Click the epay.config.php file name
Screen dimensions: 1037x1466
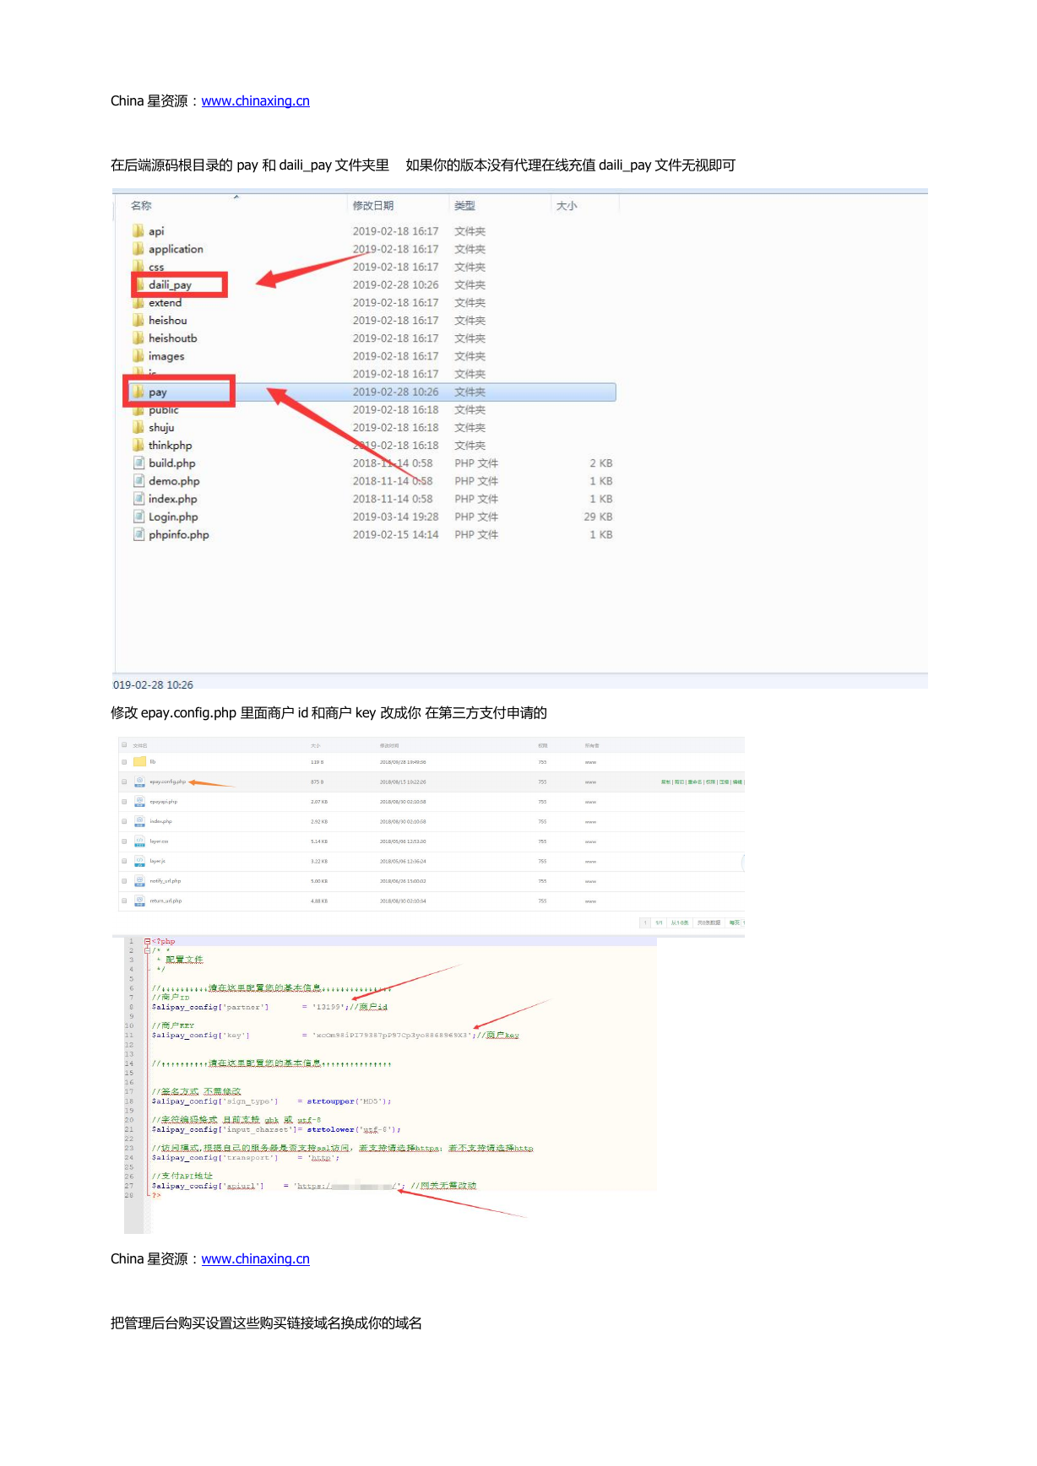167,782
